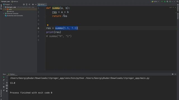Screen dimensions: 179x100
Task: Click the yellow intention lightbulb in editor
Action: [48, 25]
